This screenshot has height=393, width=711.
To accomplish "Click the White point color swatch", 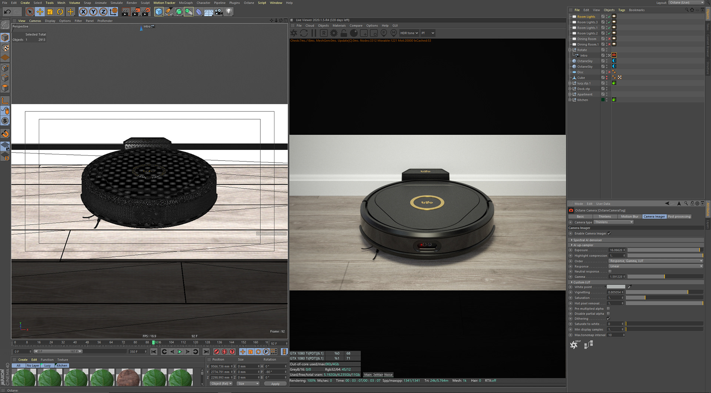I will pyautogui.click(x=616, y=287).
